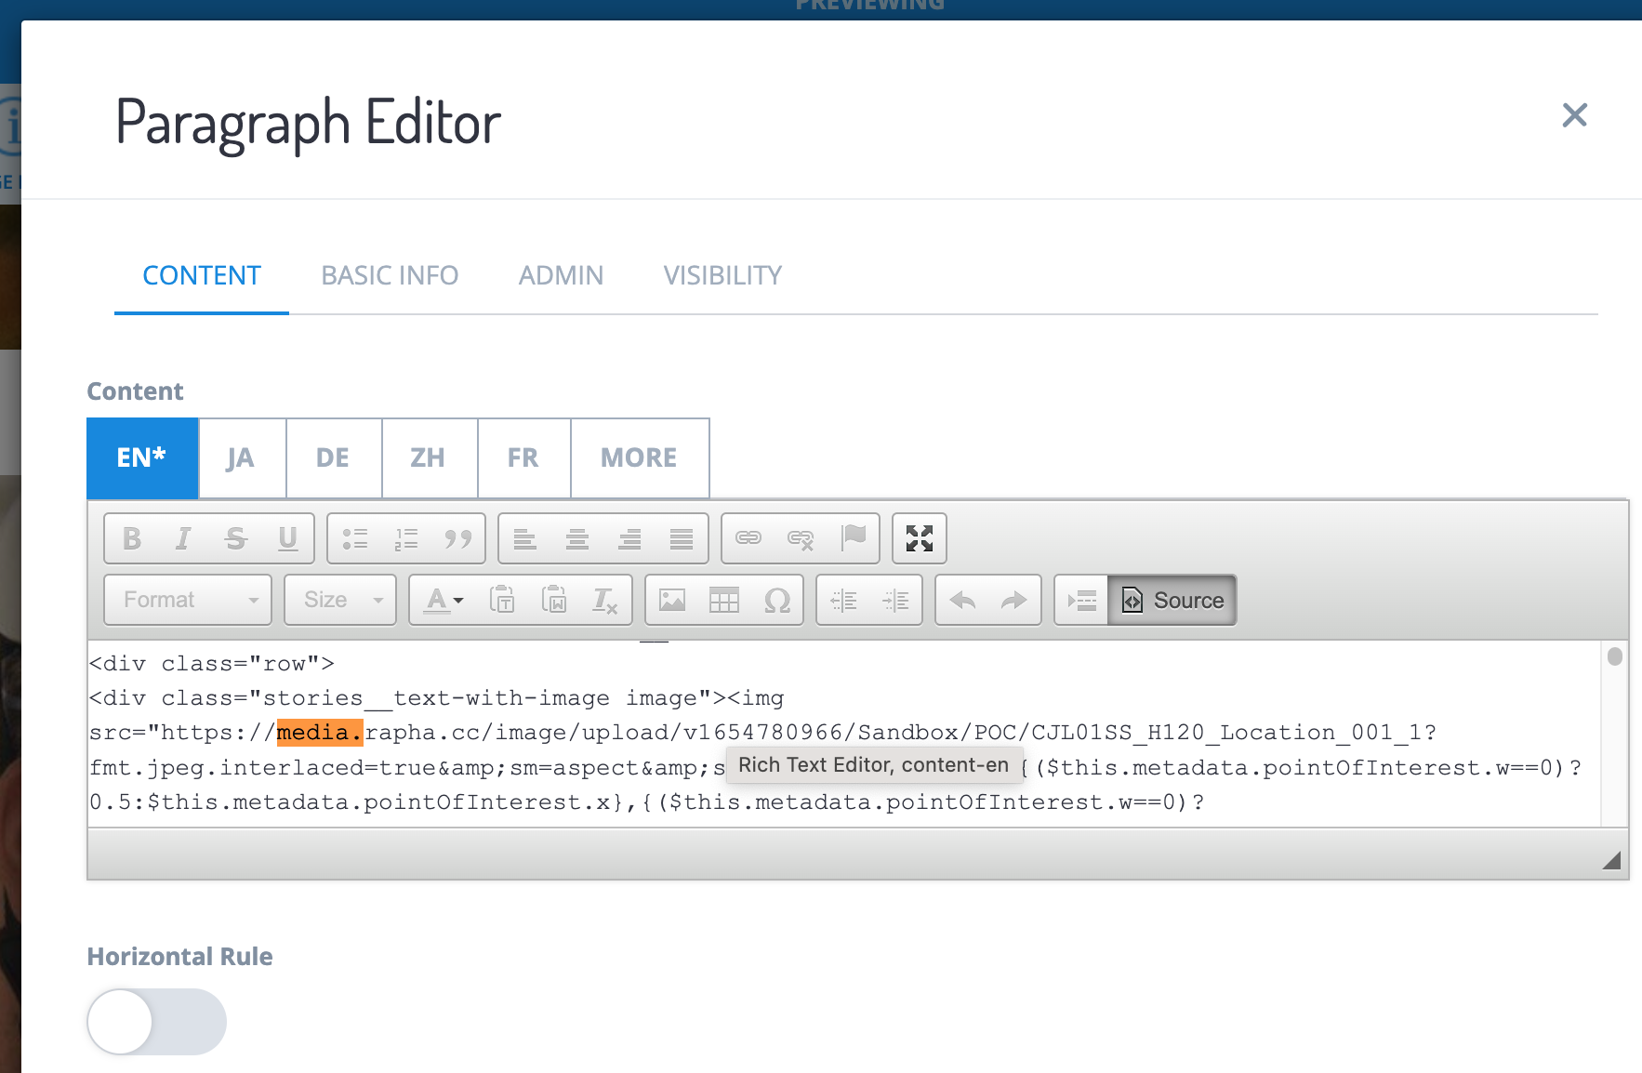
Task: Open the text color dropdown
Action: (x=444, y=601)
